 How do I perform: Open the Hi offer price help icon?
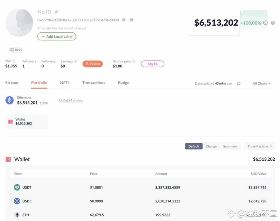[x=134, y=61]
